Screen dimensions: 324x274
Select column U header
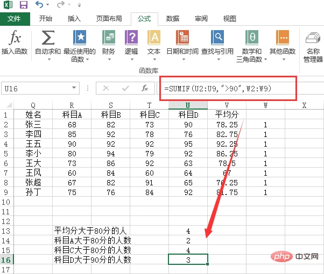188,105
